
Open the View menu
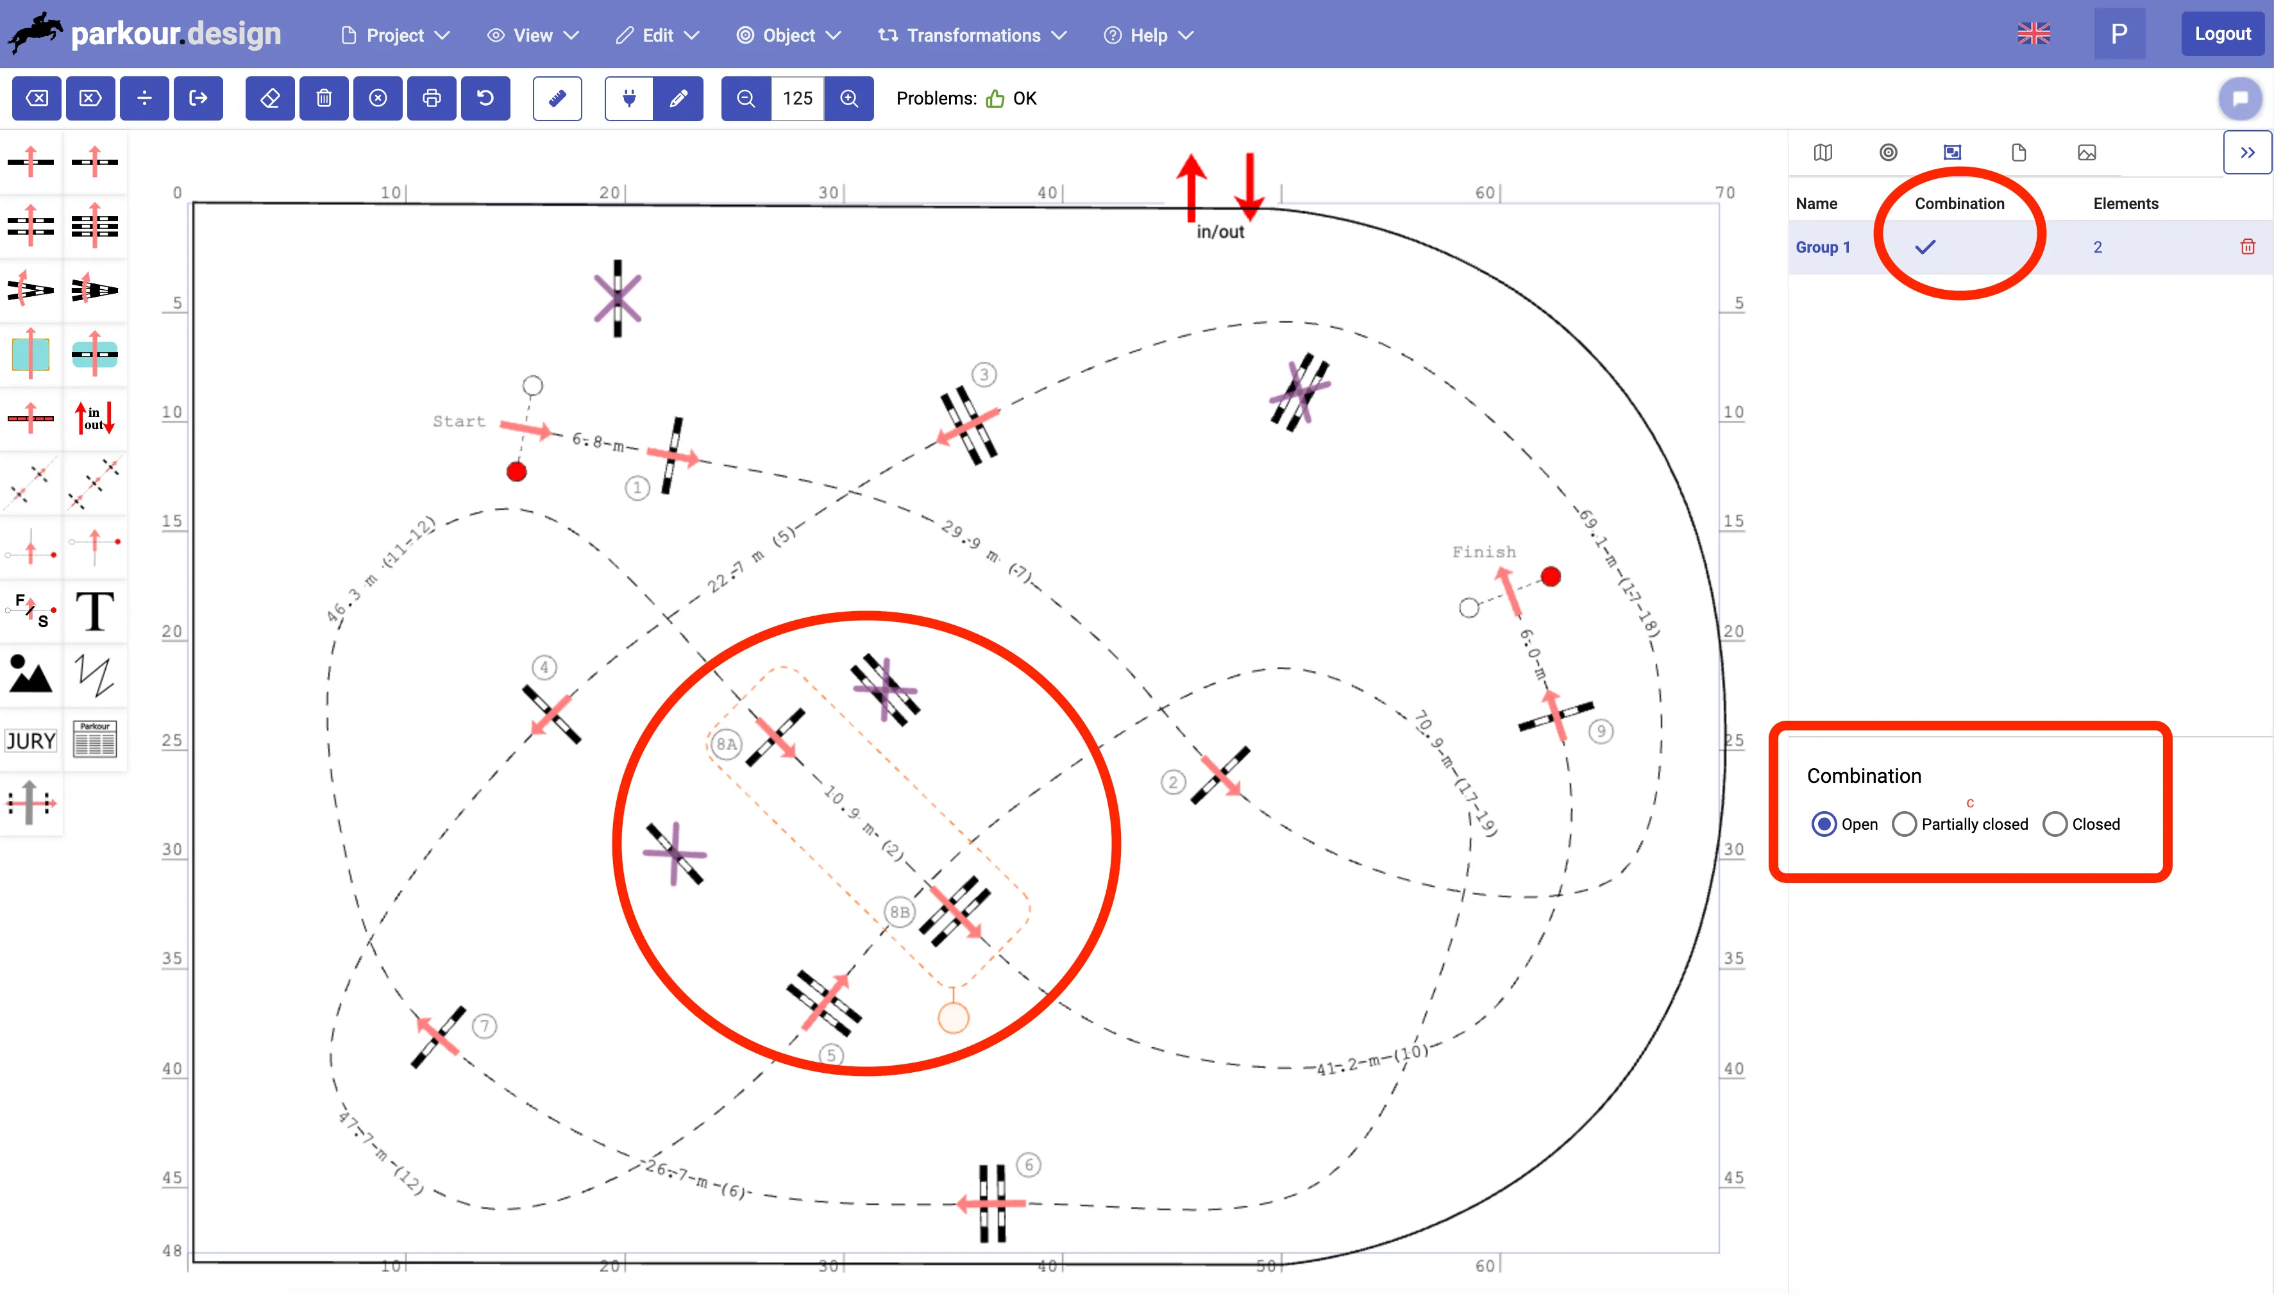532,35
